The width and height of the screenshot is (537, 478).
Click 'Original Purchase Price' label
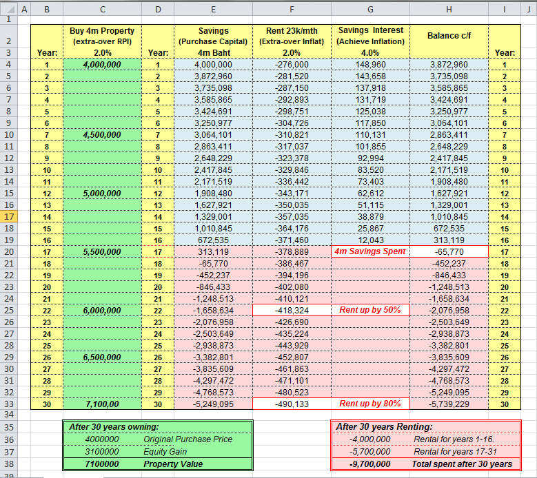point(188,439)
